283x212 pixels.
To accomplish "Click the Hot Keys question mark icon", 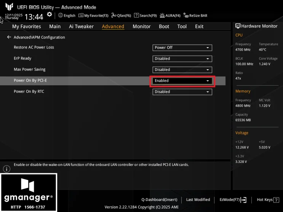I will pos(276,200).
